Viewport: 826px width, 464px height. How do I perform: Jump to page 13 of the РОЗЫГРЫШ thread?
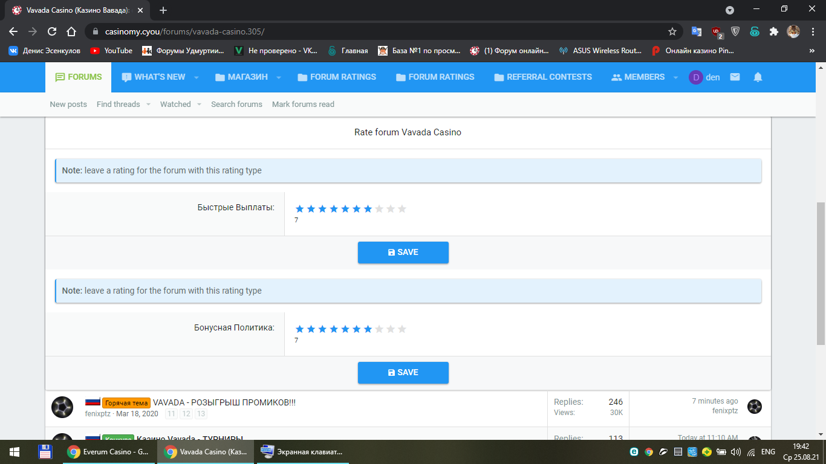coord(201,414)
